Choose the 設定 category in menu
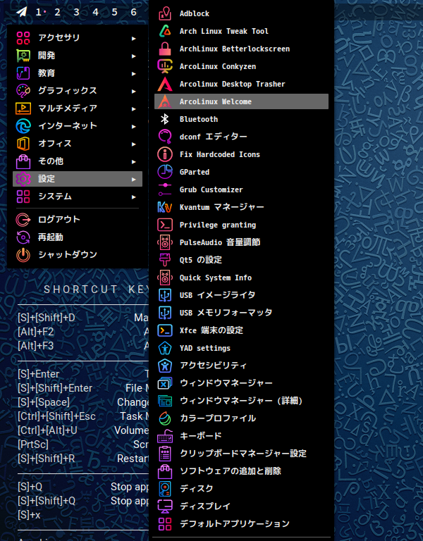This screenshot has height=541, width=423. click(78, 179)
